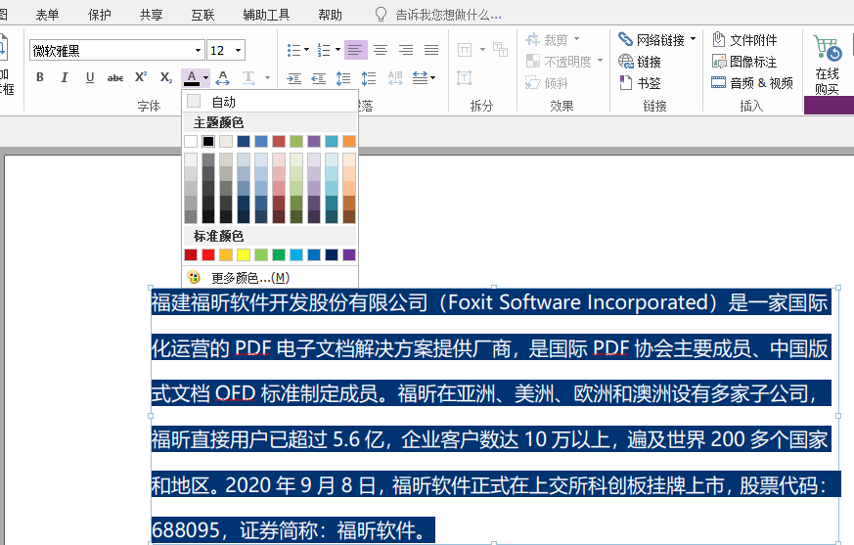Click the bulleted list icon
854x545 pixels.
tap(294, 50)
